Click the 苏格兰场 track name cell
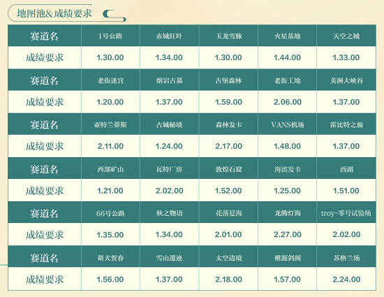The height and width of the screenshot is (297, 384). [x=346, y=258]
